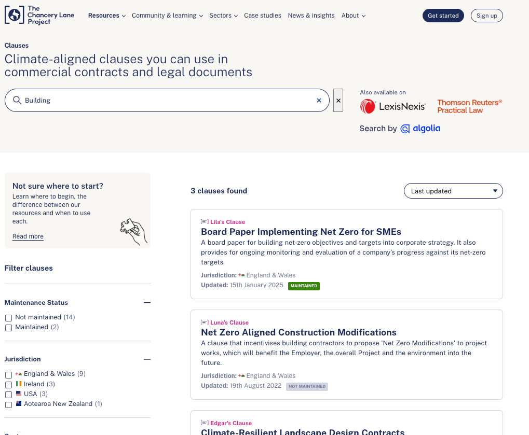529x435 pixels.
Task: Enable the Maintained filter checkbox
Action: 8,328
